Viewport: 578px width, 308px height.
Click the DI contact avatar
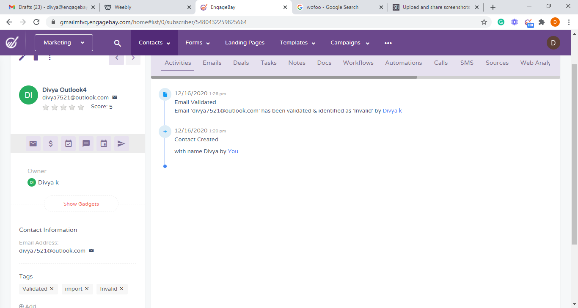point(28,95)
